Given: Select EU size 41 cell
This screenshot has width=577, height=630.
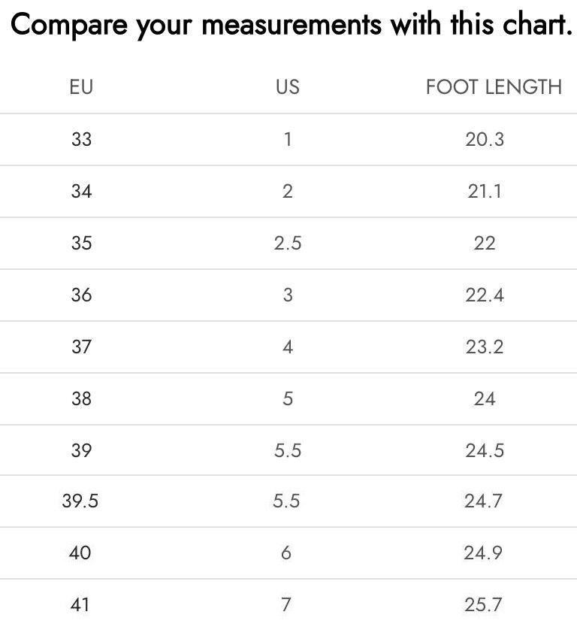Looking at the screenshot, I should (80, 604).
